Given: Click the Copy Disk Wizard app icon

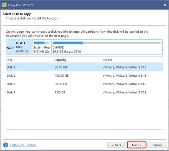Looking at the screenshot, I should (4, 5).
